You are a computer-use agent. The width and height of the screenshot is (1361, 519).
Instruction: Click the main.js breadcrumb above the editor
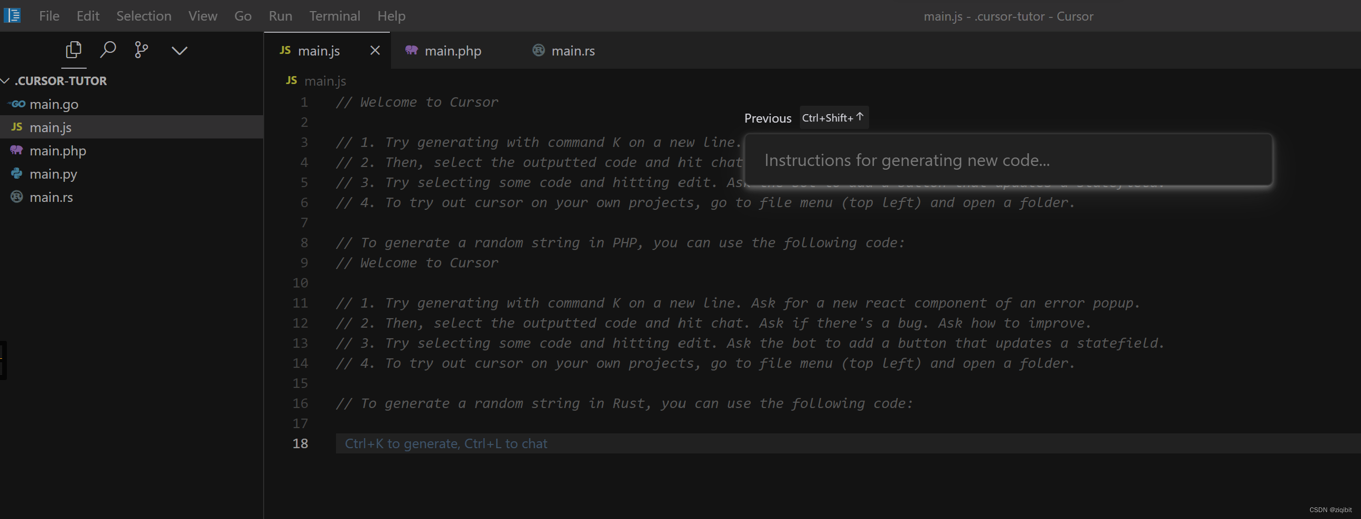pos(325,81)
